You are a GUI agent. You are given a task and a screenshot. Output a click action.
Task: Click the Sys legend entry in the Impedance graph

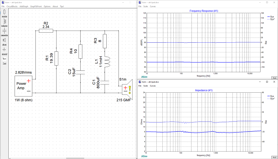pyautogui.click(x=271, y=96)
